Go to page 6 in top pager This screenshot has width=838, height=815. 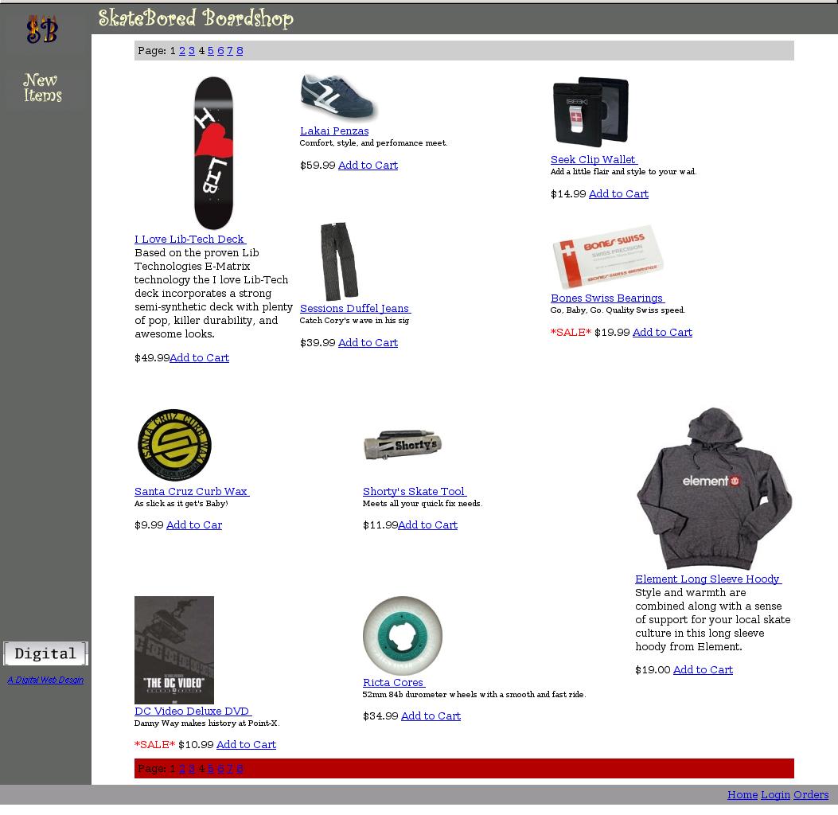tap(220, 51)
